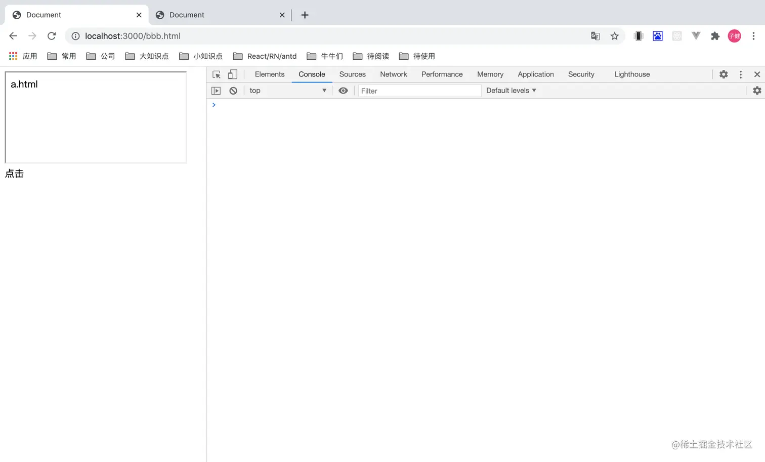Close the second Document tab

[282, 15]
